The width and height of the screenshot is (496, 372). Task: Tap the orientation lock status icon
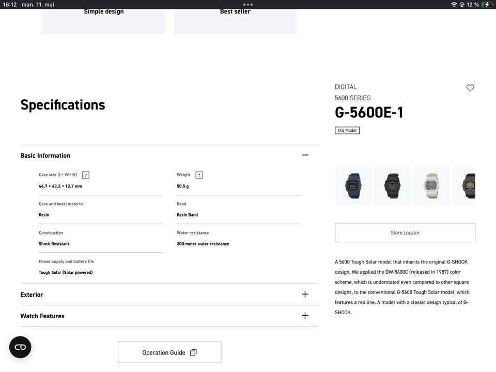462,5
